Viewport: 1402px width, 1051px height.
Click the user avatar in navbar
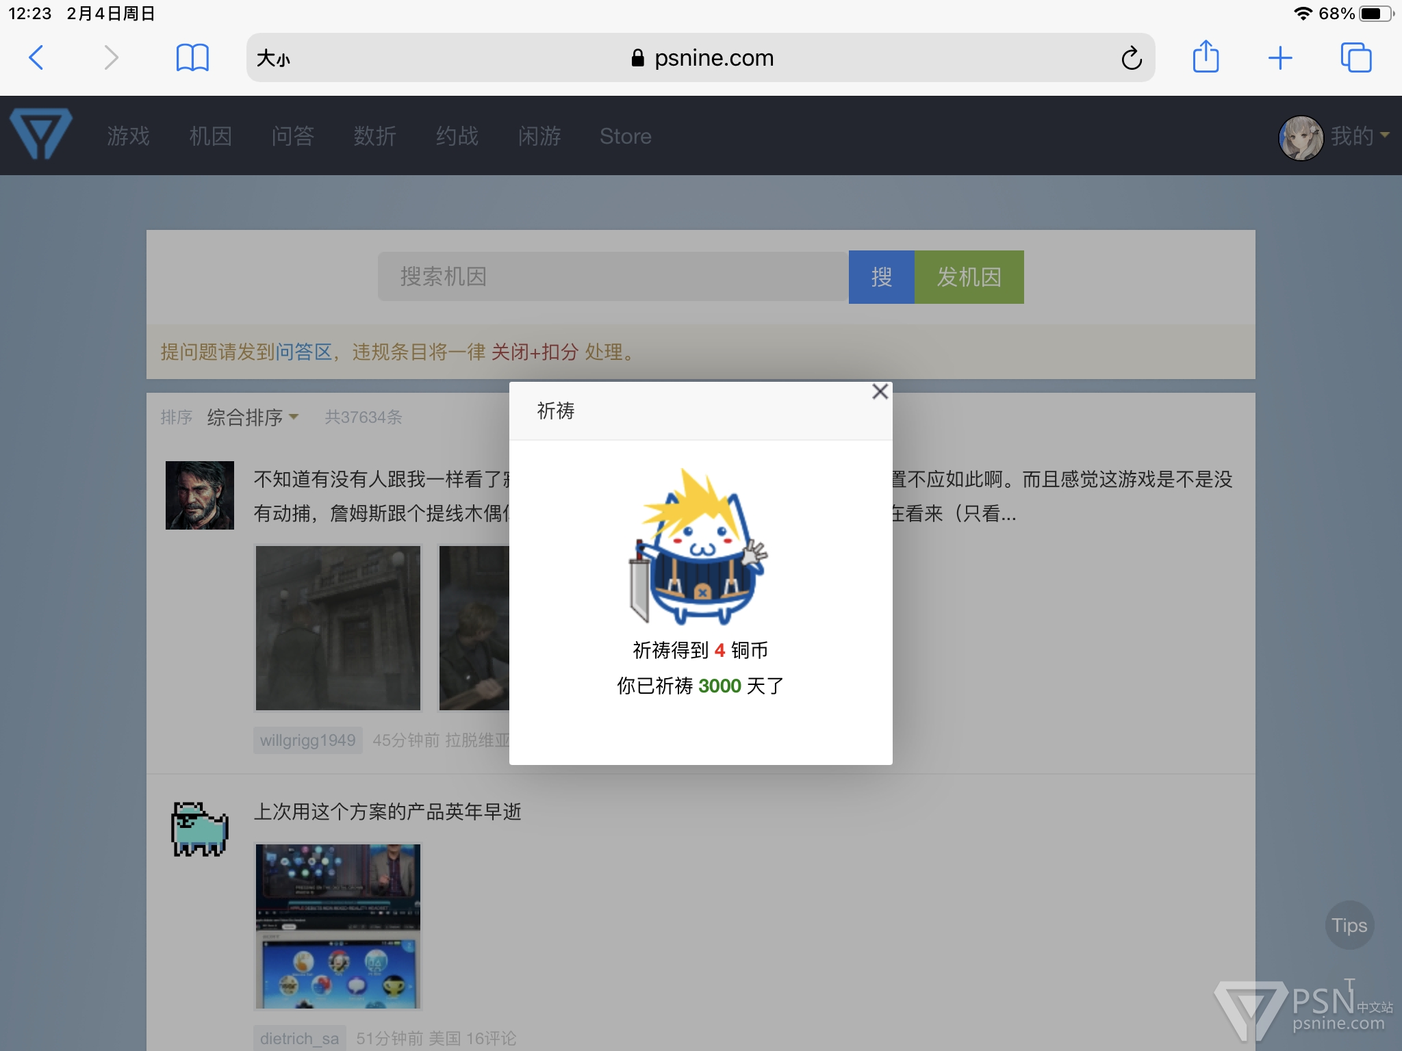coord(1301,138)
